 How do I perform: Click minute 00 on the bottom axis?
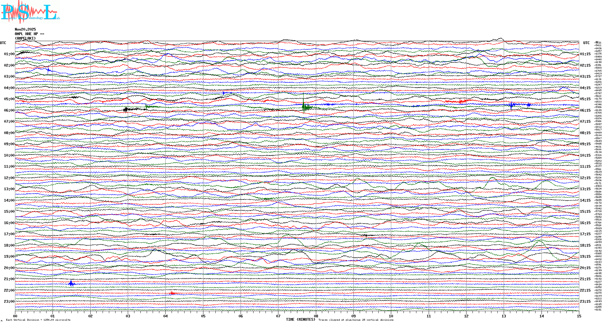15,316
